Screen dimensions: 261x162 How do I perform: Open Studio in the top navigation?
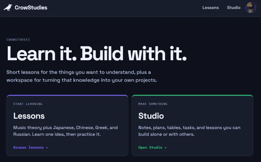point(234,7)
